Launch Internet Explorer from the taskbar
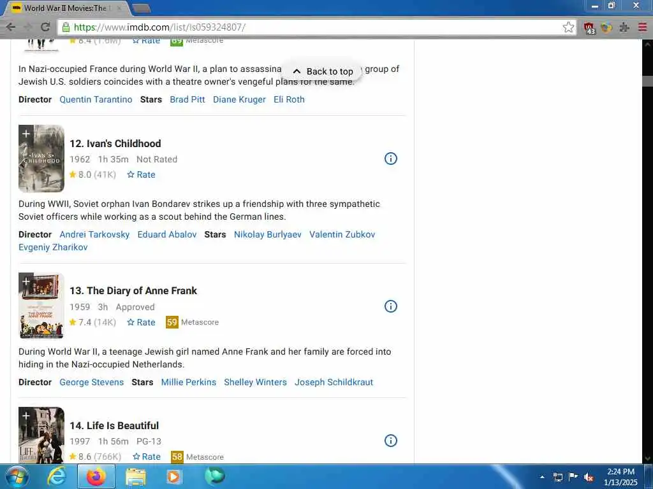Viewport: 653px width, 489px height. [57, 476]
